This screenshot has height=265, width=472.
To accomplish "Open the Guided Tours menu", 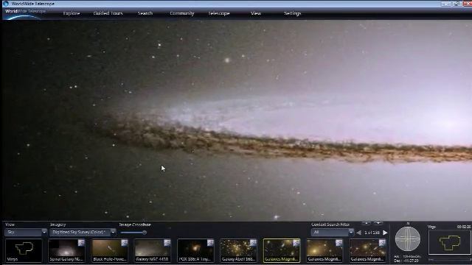I will click(108, 13).
